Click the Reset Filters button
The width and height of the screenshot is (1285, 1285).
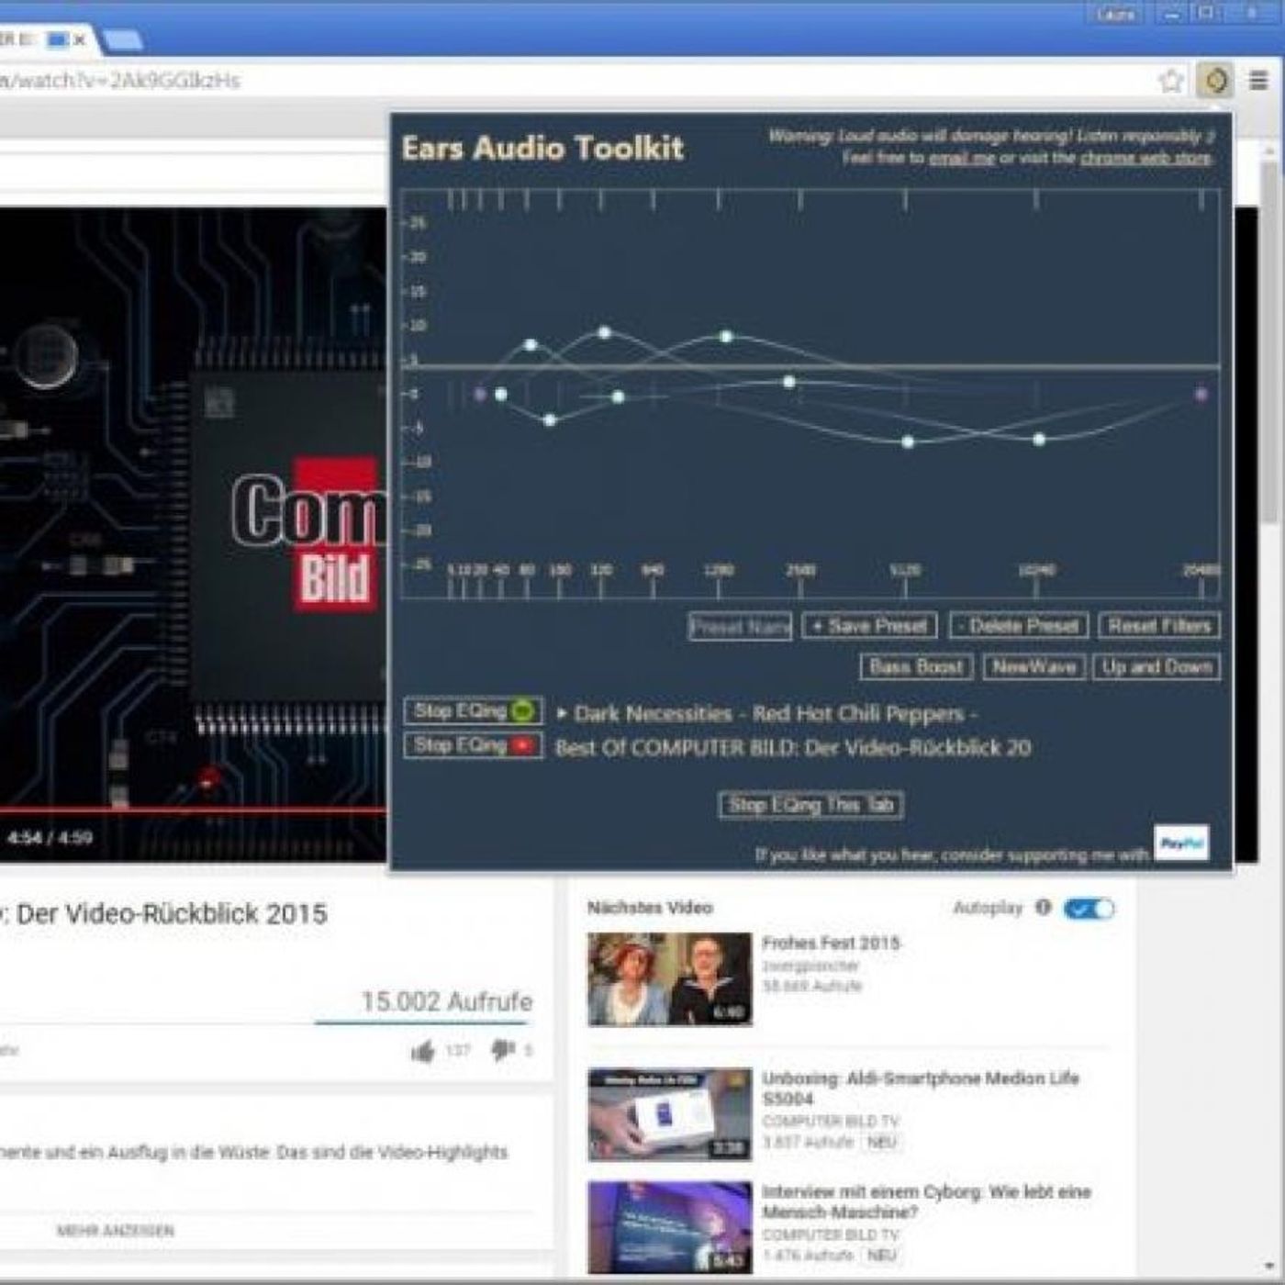(x=1159, y=626)
